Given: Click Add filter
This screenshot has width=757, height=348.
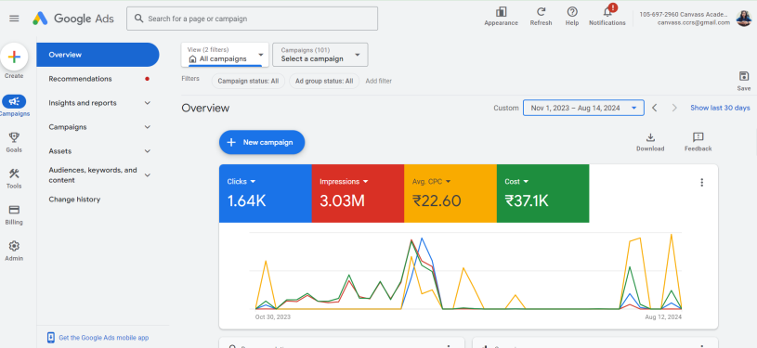Looking at the screenshot, I should pyautogui.click(x=379, y=81).
